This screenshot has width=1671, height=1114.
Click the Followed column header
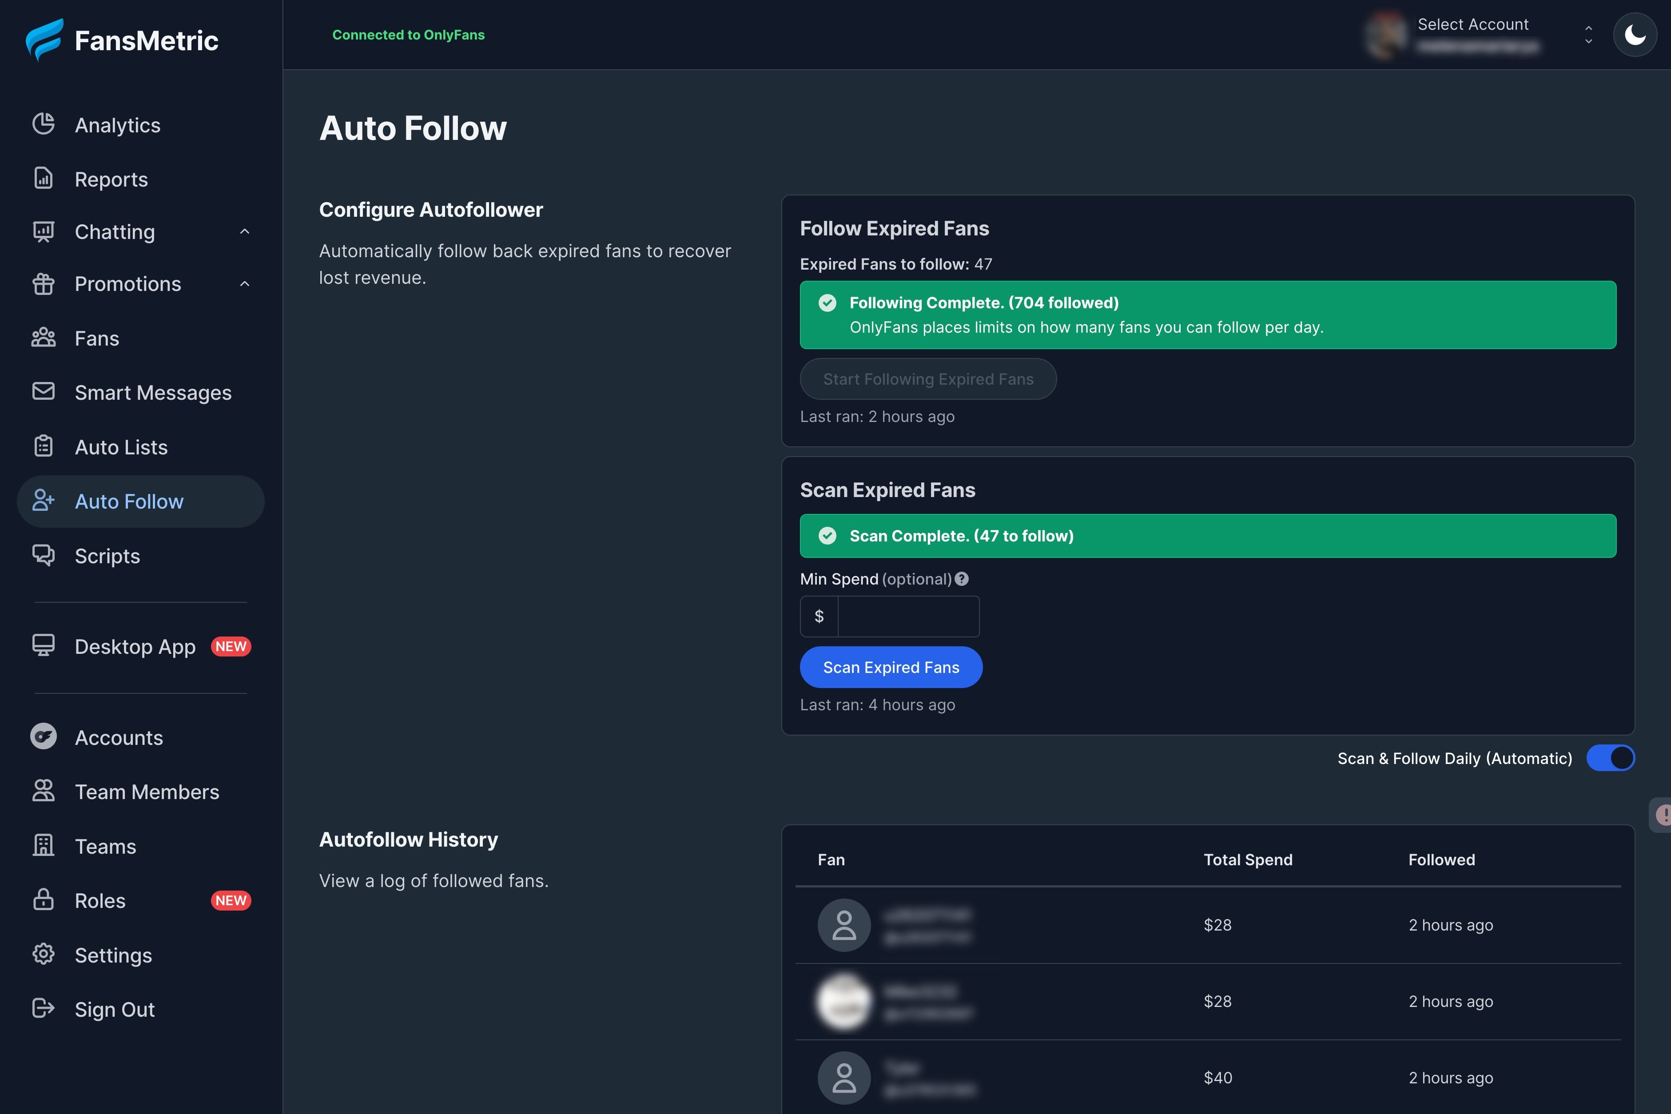pyautogui.click(x=1441, y=859)
